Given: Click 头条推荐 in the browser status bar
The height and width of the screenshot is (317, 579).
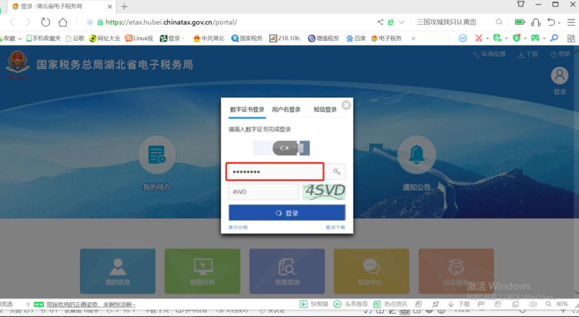Looking at the screenshot, I should (351, 304).
